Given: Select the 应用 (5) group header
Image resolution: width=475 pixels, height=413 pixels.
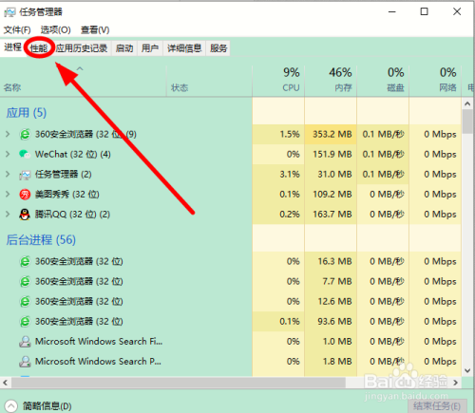Looking at the screenshot, I should coord(27,113).
